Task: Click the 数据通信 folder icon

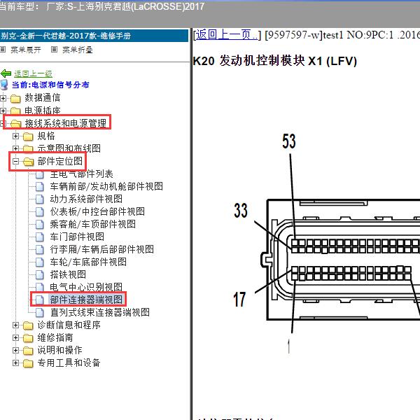Action: tap(15, 99)
